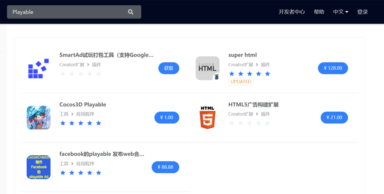This screenshot has width=384, height=194.
Task: Open the facebook的playable 发布web title
Action: click(102, 154)
